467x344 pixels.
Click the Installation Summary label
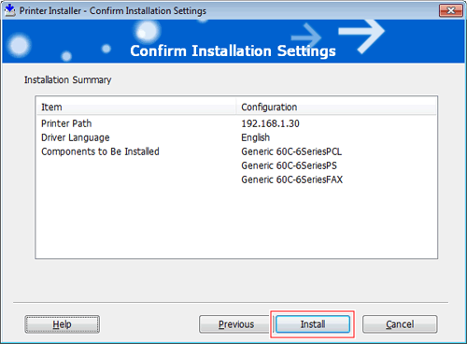(x=67, y=79)
